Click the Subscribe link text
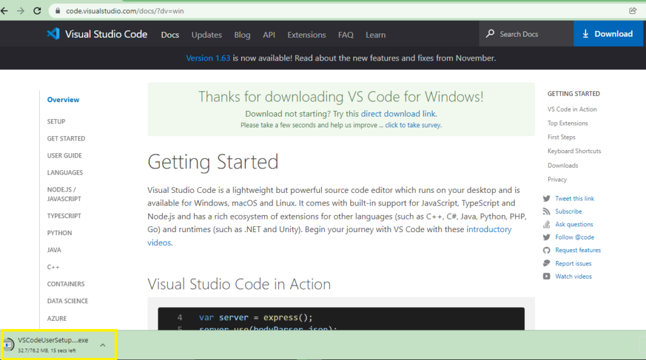646x360 pixels. [x=568, y=211]
